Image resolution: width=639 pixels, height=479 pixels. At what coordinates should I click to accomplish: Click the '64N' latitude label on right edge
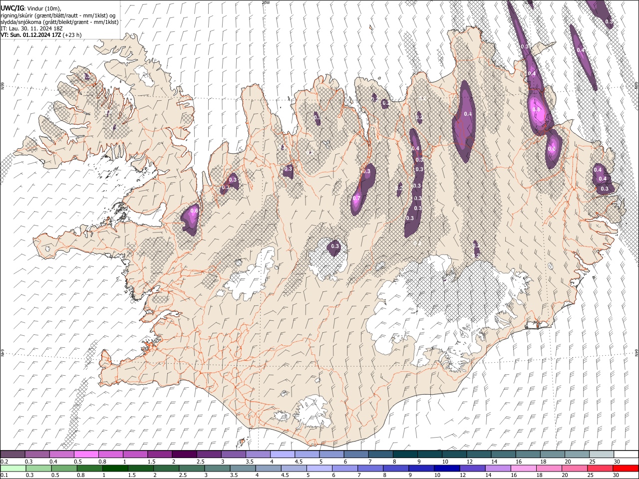coord(637,352)
